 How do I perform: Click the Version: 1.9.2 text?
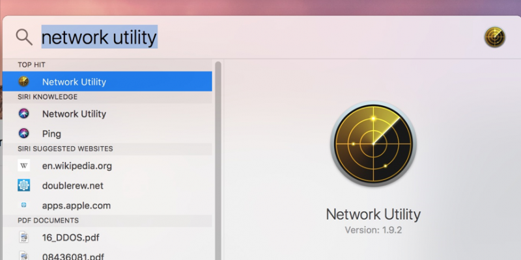click(x=373, y=230)
